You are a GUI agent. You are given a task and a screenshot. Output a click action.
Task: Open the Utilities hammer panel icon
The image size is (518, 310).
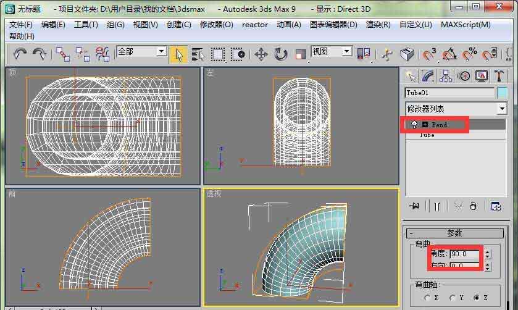(499, 76)
